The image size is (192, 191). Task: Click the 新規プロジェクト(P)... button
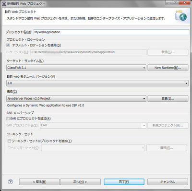tap(168, 125)
